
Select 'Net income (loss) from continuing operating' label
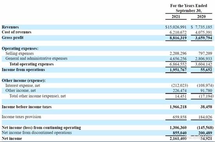point(41,128)
